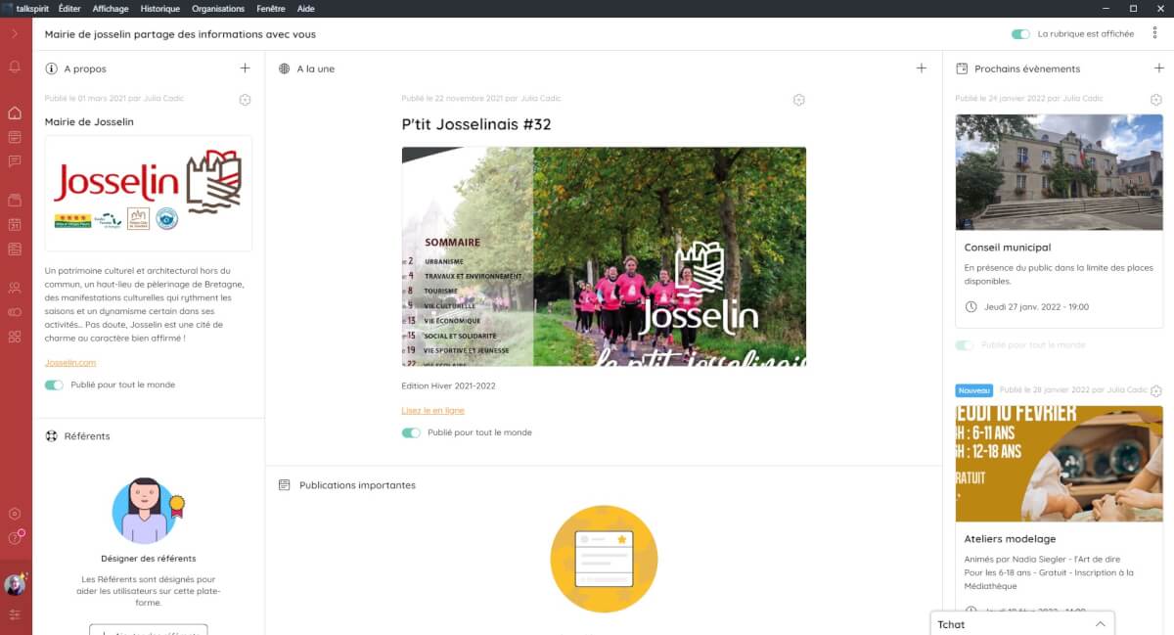Open the Organisations menu
The width and height of the screenshot is (1174, 635).
pyautogui.click(x=218, y=9)
